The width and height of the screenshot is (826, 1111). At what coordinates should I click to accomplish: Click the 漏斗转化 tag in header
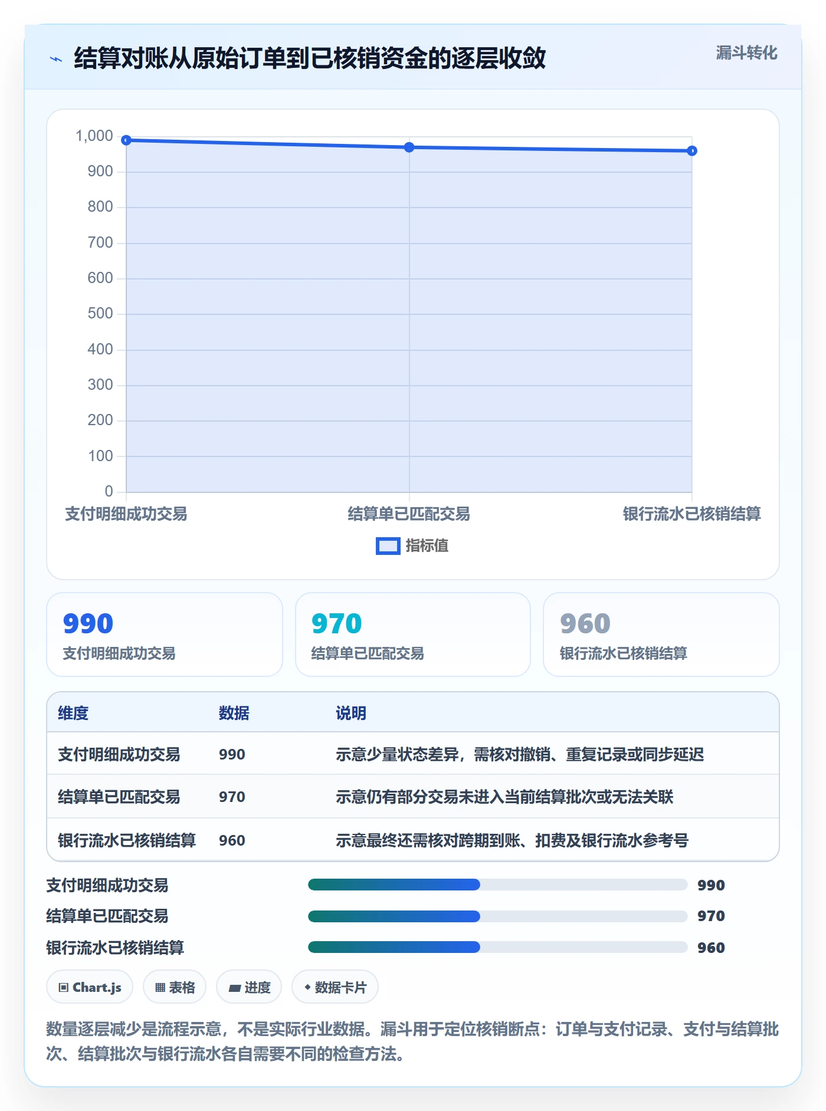(x=746, y=53)
